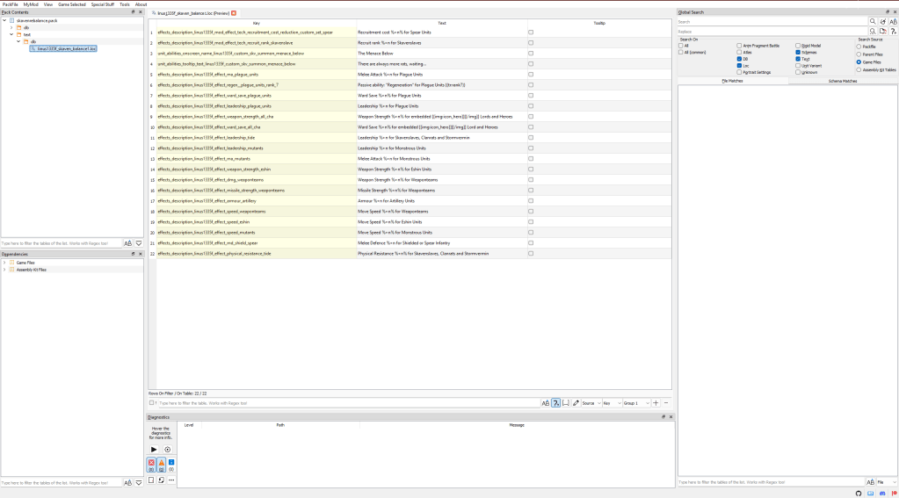The width and height of the screenshot is (899, 498).
Task: Enable the Anim Fragment Battle checkbox
Action: click(739, 46)
